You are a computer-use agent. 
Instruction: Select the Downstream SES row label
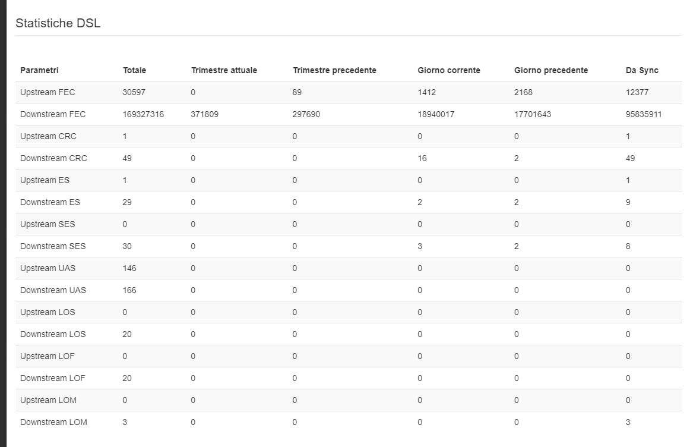53,246
